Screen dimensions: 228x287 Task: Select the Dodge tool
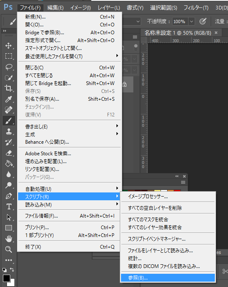(8, 185)
